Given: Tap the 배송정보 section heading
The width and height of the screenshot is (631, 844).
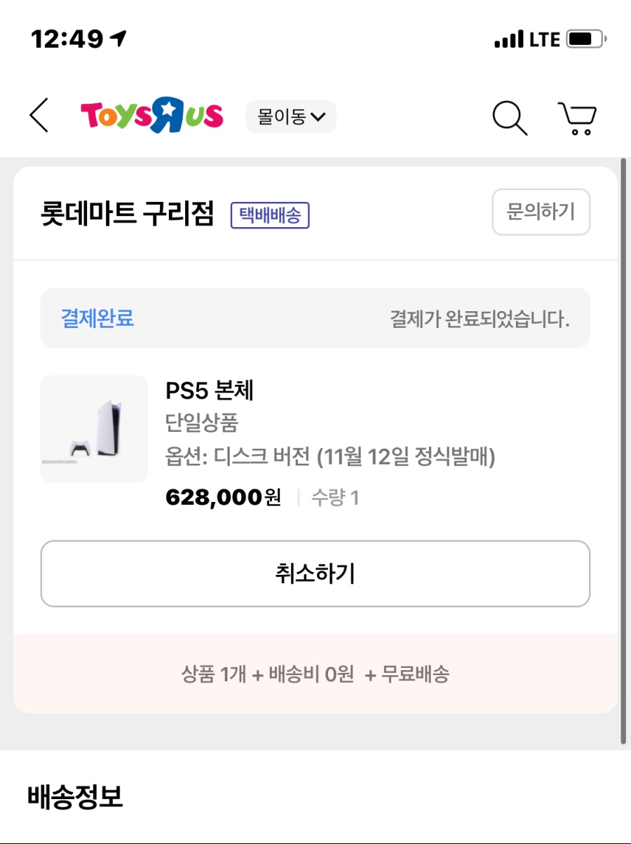Looking at the screenshot, I should coord(75,796).
